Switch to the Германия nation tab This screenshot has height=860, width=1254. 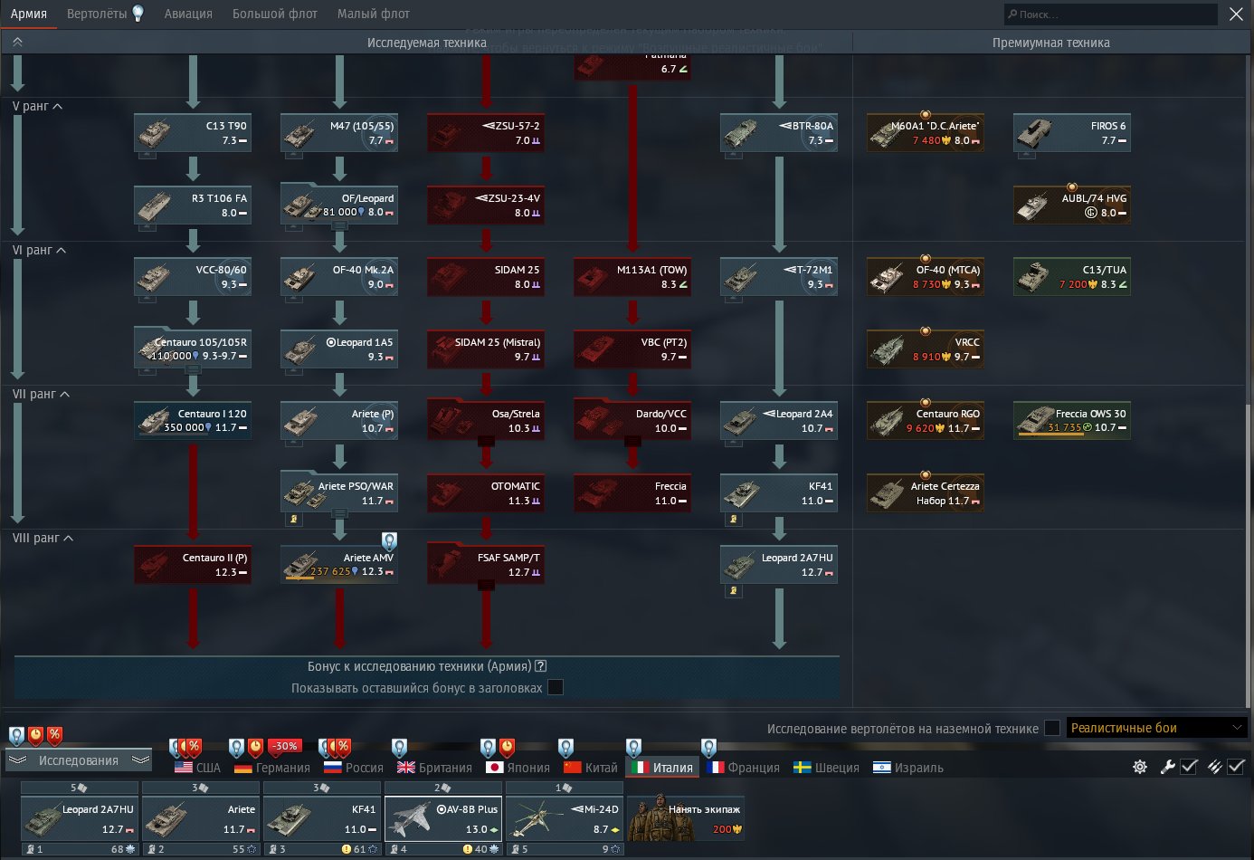[x=272, y=767]
